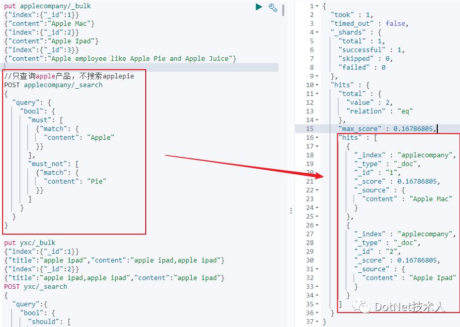Click the "Apple Ipad" content line in editor

(x=51, y=41)
